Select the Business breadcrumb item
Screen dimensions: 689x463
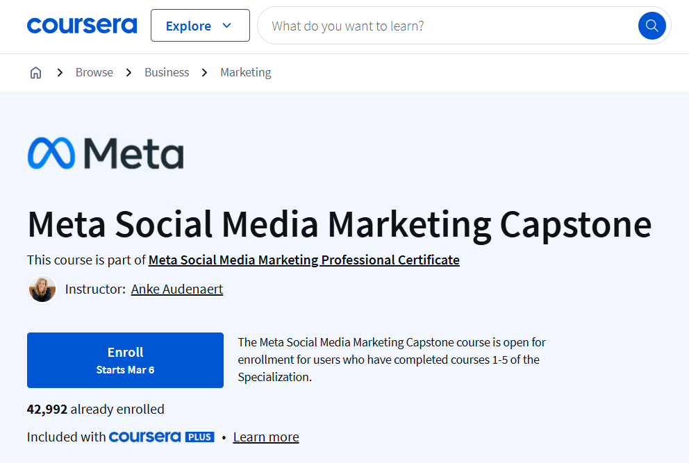pos(166,72)
